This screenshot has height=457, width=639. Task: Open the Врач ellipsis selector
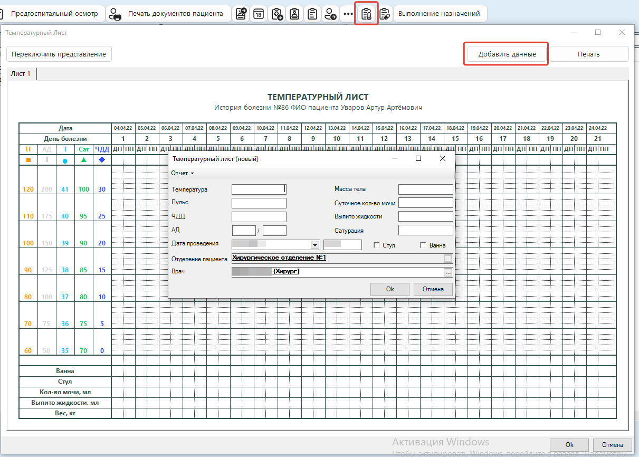(x=448, y=272)
